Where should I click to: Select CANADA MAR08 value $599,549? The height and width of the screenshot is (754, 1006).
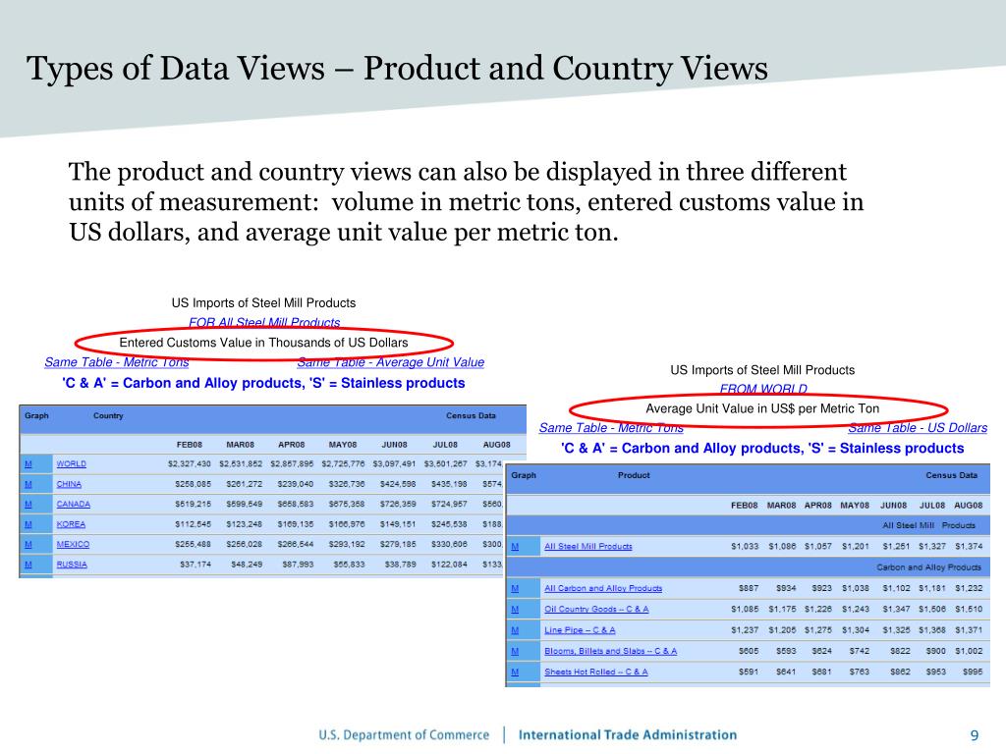(244, 504)
